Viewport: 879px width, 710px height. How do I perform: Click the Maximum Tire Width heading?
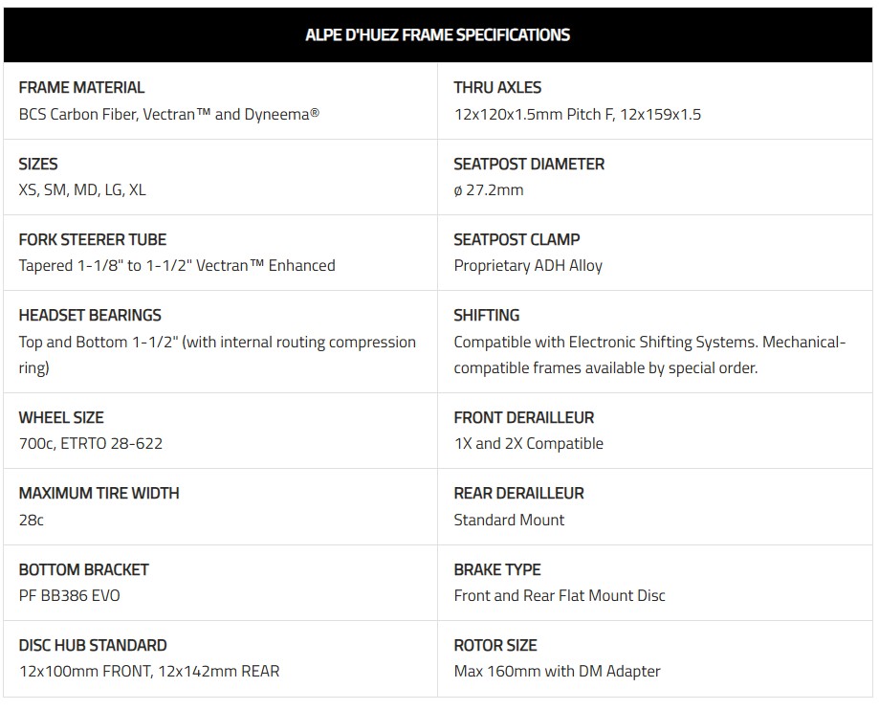pyautogui.click(x=99, y=493)
